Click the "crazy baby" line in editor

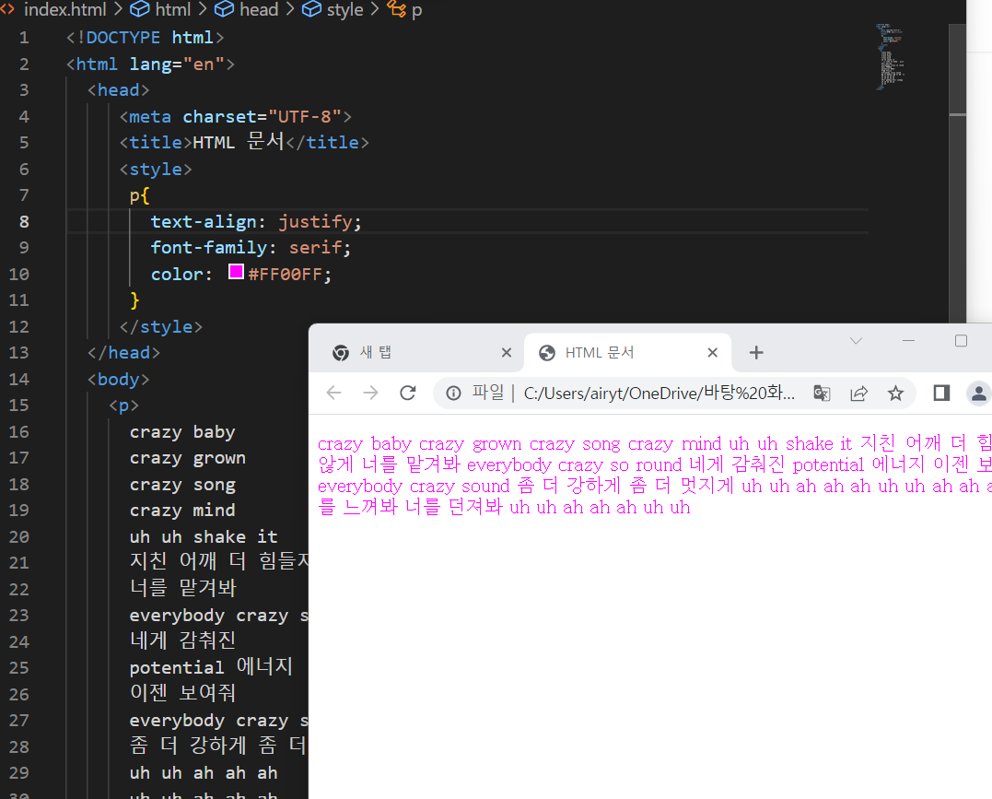[182, 432]
